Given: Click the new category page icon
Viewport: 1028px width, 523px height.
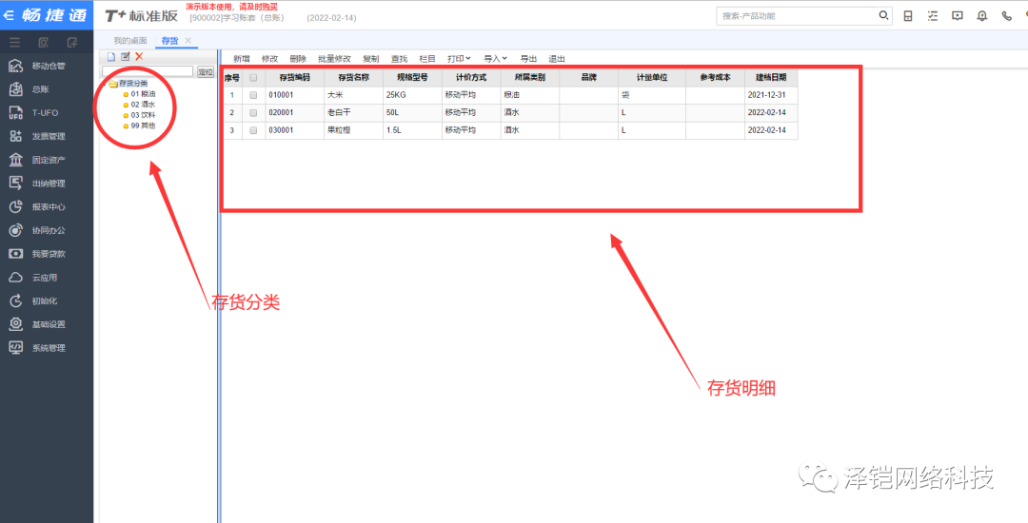Looking at the screenshot, I should point(110,57).
